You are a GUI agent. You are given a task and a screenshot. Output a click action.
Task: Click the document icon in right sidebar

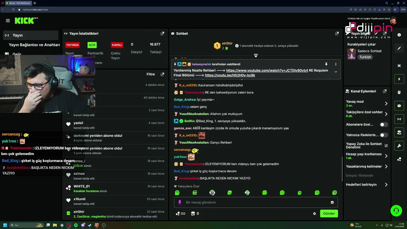point(399,93)
